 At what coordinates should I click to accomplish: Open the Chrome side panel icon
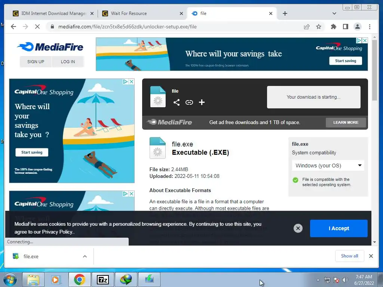click(x=345, y=27)
